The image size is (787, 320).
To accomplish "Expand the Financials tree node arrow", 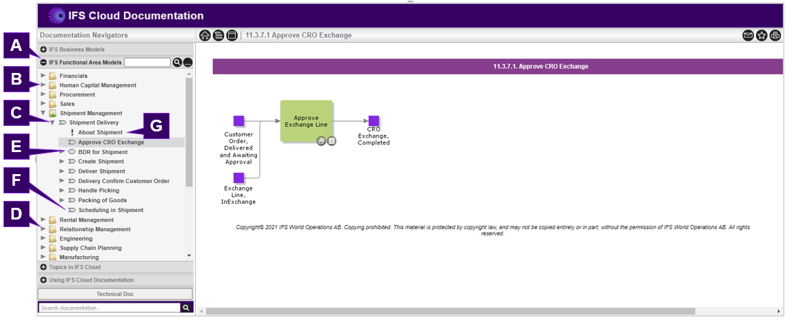I will [x=43, y=76].
